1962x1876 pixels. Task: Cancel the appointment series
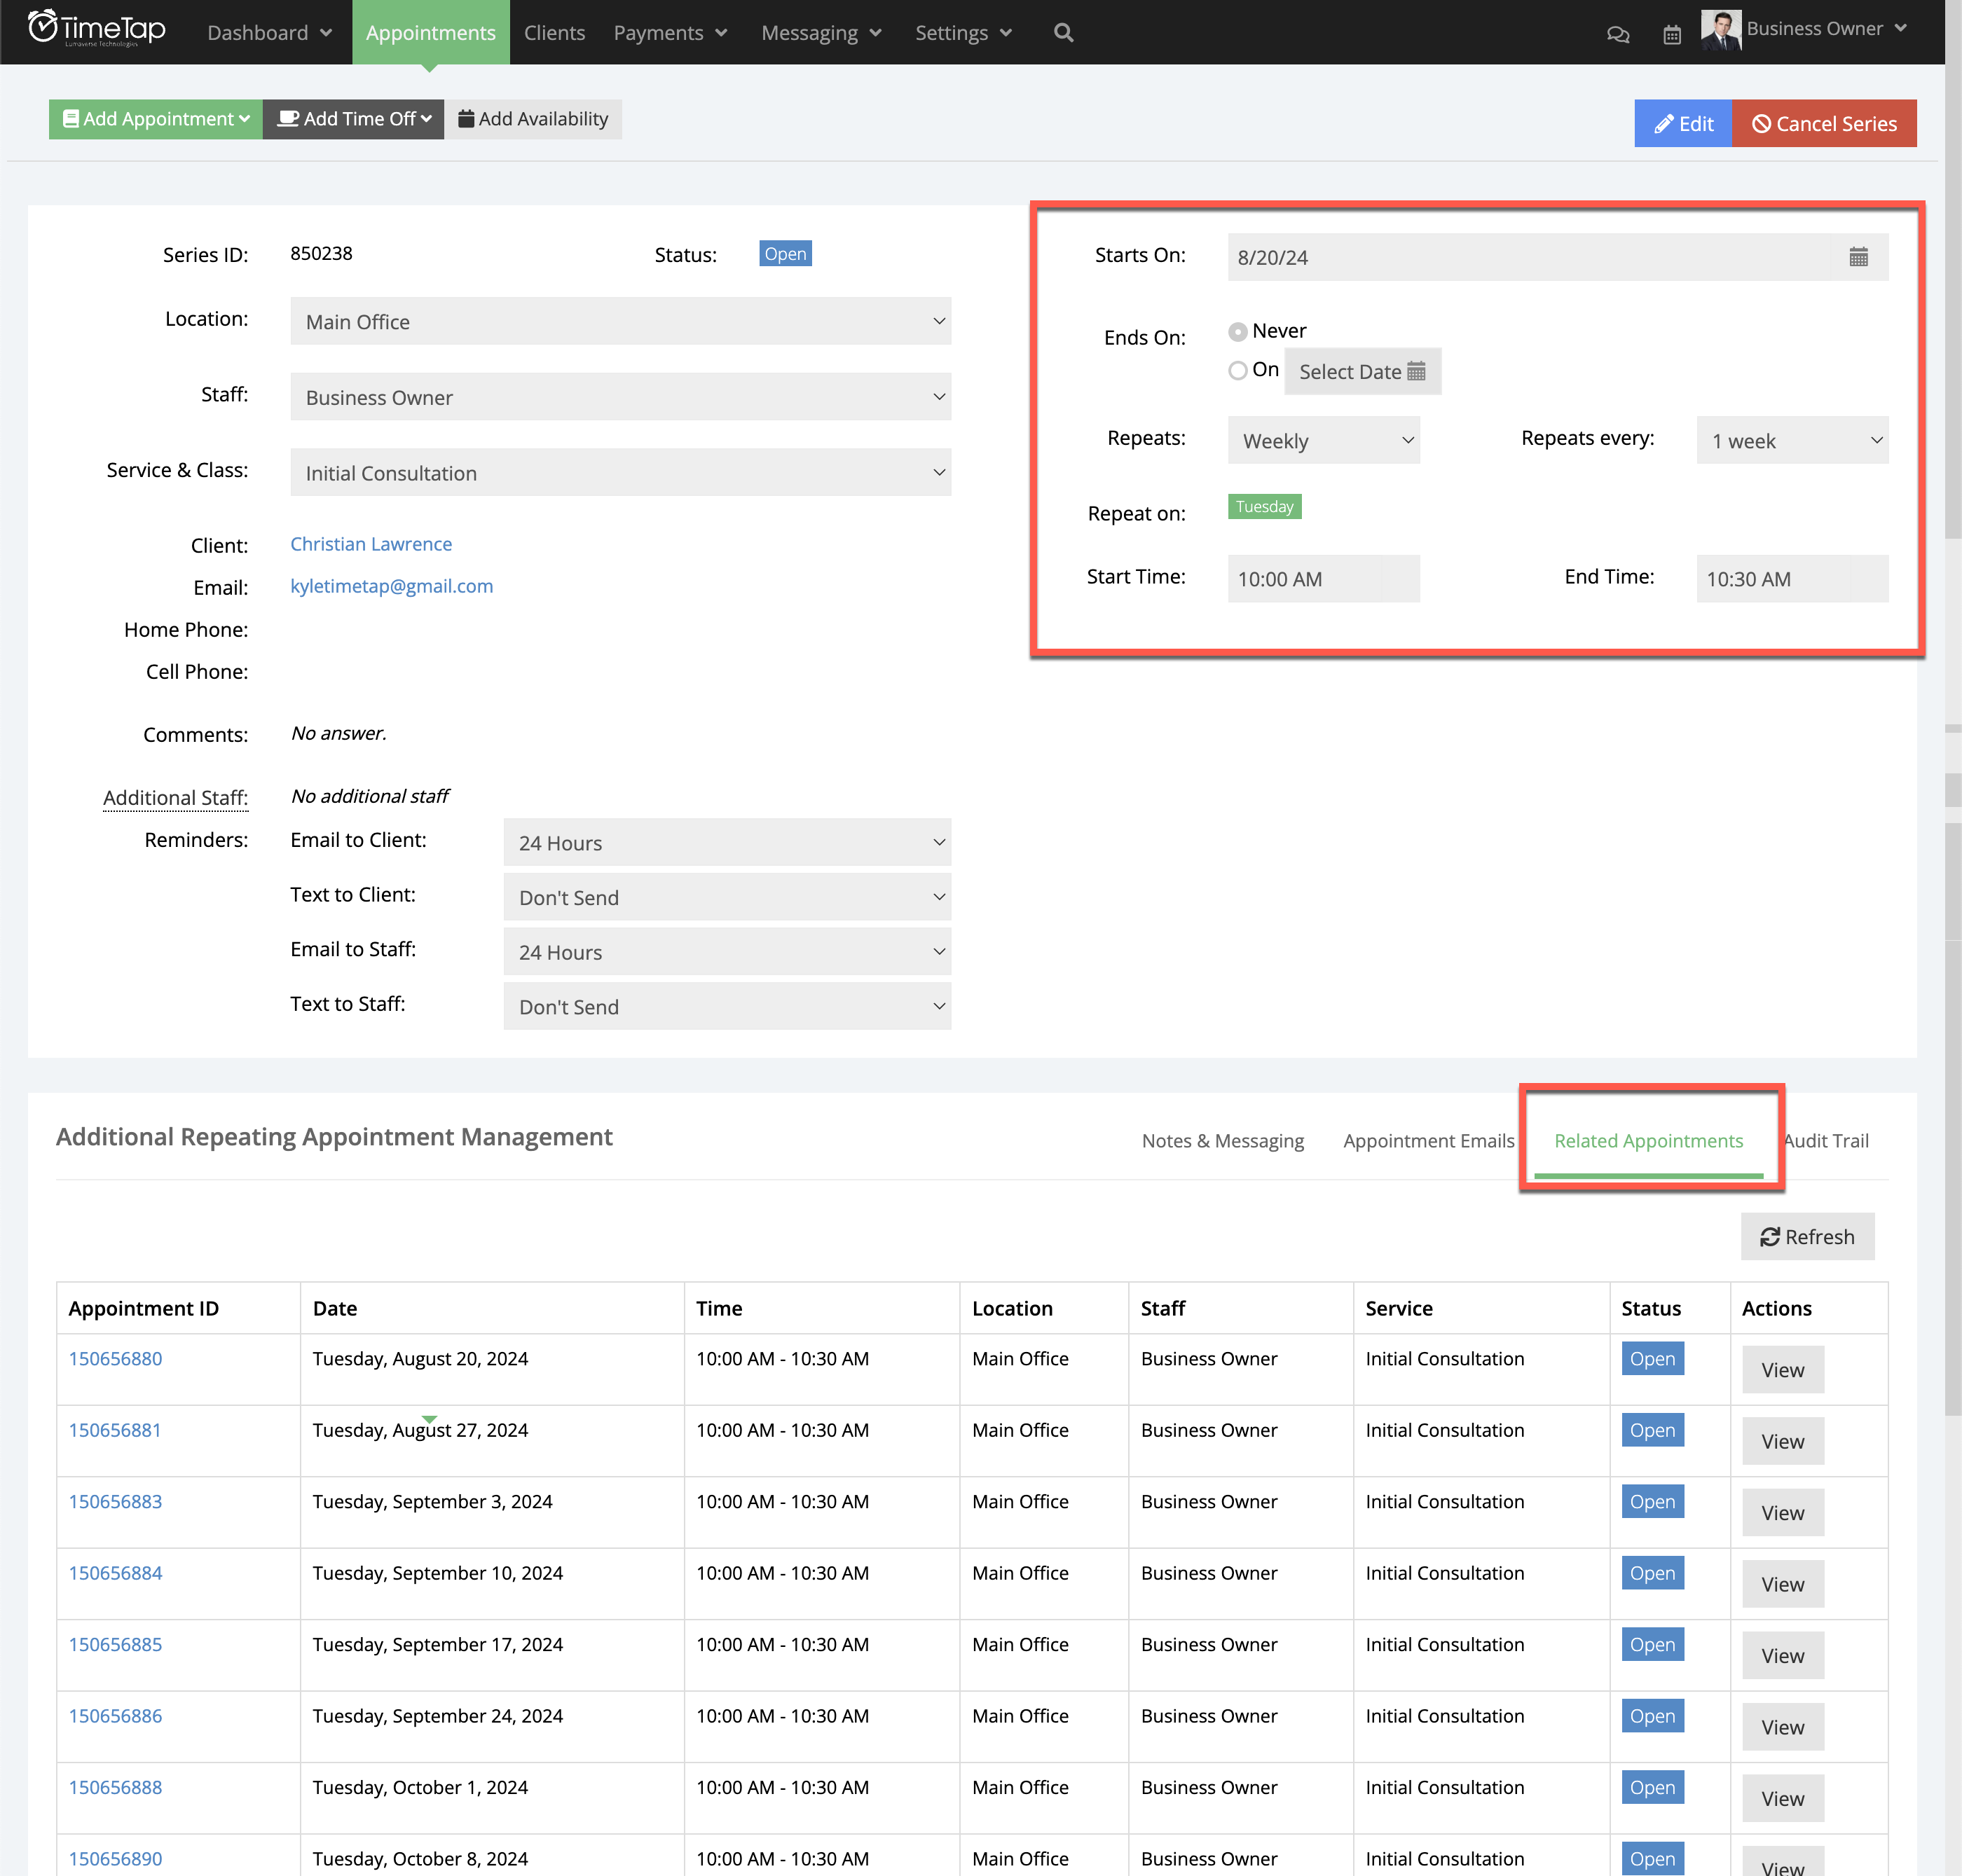(x=1825, y=123)
